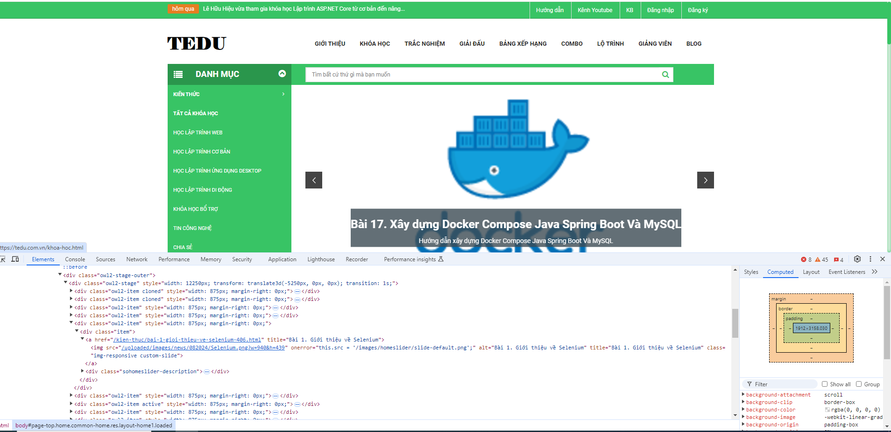Screen dimensions: 891x432
Task: Switch to the Console tab
Action: [75, 259]
